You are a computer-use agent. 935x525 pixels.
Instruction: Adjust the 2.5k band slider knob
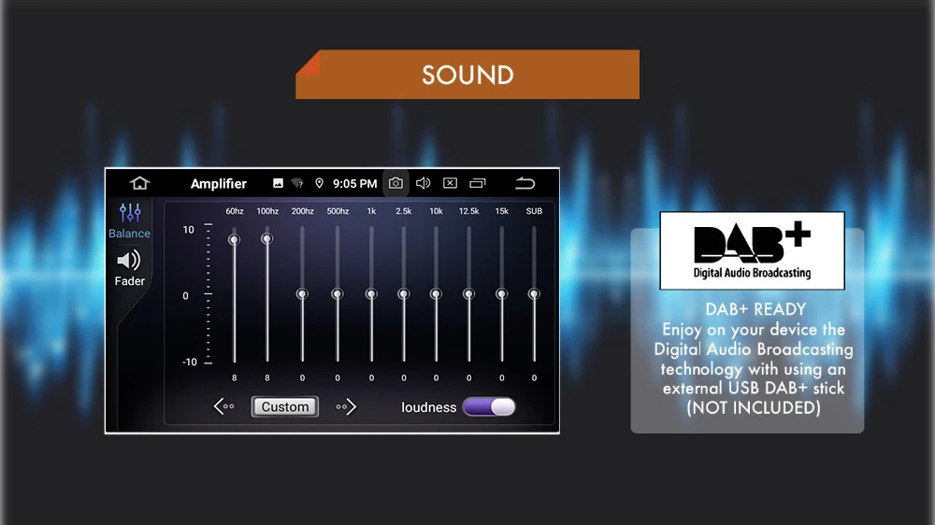(404, 293)
